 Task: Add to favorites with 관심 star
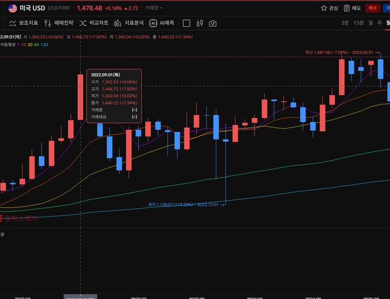pyautogui.click(x=329, y=8)
